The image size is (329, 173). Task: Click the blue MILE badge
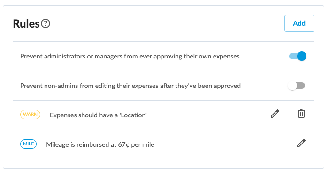[28, 144]
